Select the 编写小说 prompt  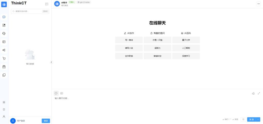point(129,48)
